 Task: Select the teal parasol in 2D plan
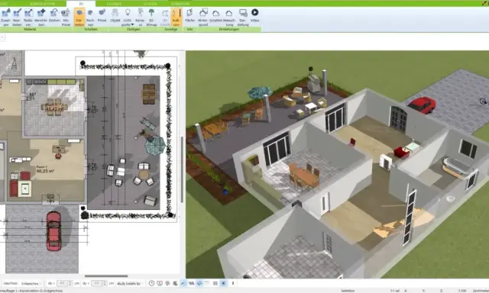click(154, 145)
